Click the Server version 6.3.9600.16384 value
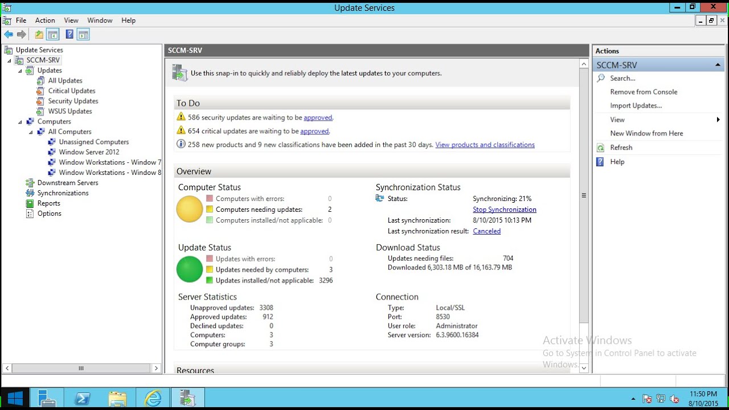The width and height of the screenshot is (729, 410). pyautogui.click(x=457, y=335)
